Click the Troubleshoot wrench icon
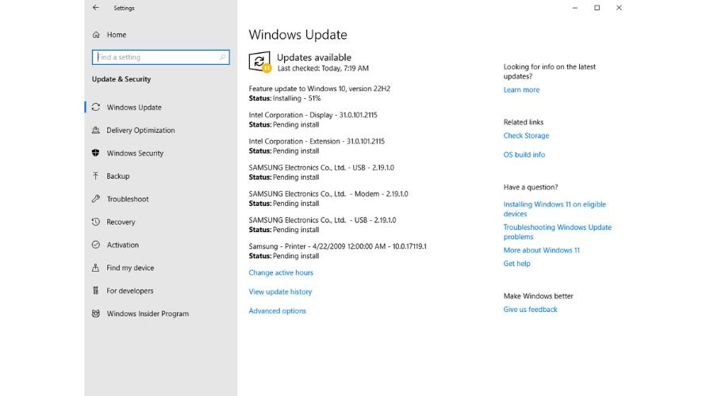 click(x=96, y=199)
